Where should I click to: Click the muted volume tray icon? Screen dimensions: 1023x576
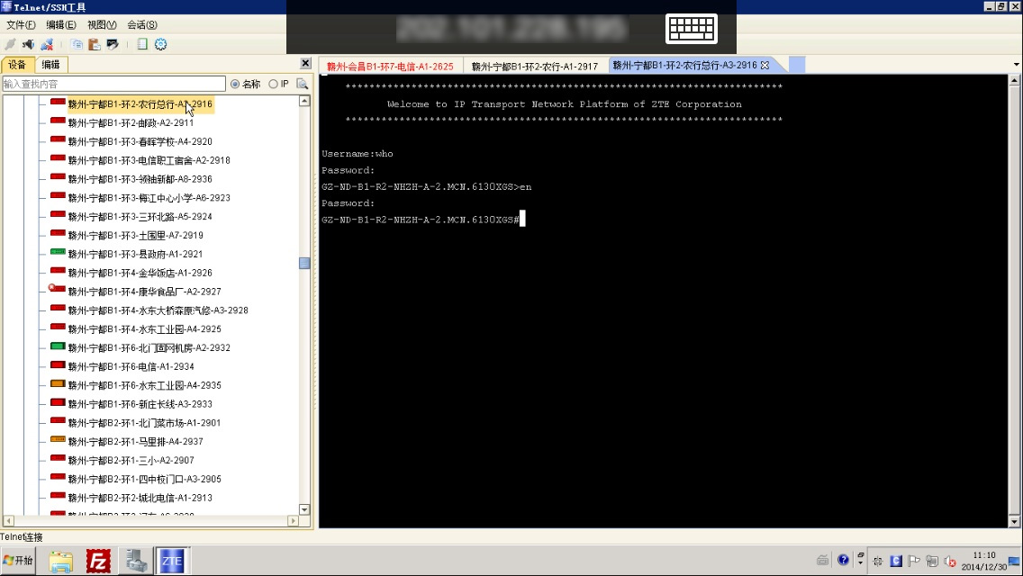click(950, 561)
